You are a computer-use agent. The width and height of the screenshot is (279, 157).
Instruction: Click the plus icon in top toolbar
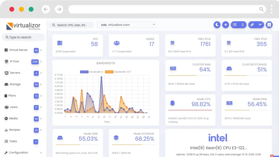point(225,25)
